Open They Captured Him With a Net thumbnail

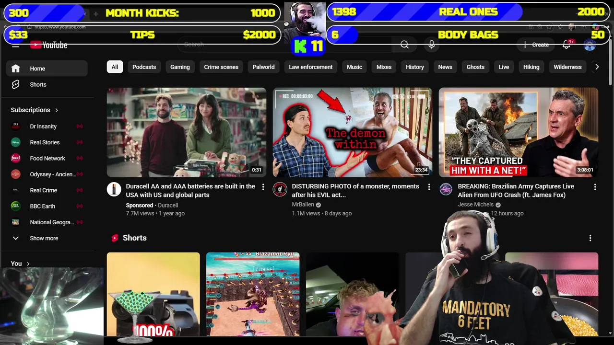519,132
